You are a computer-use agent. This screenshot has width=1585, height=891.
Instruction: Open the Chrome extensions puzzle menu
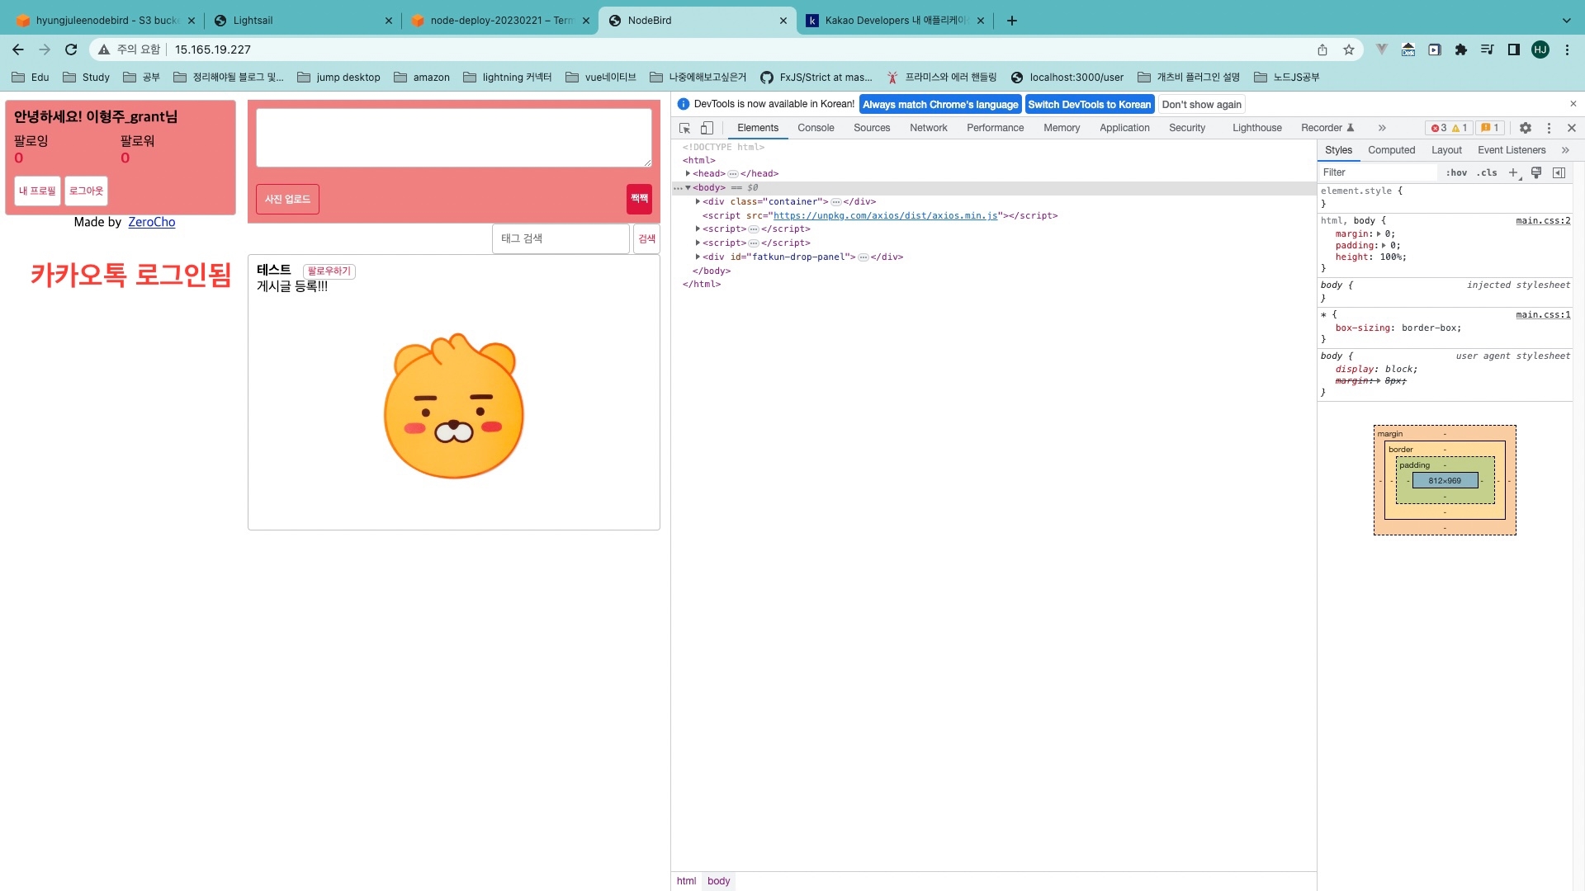pos(1461,49)
